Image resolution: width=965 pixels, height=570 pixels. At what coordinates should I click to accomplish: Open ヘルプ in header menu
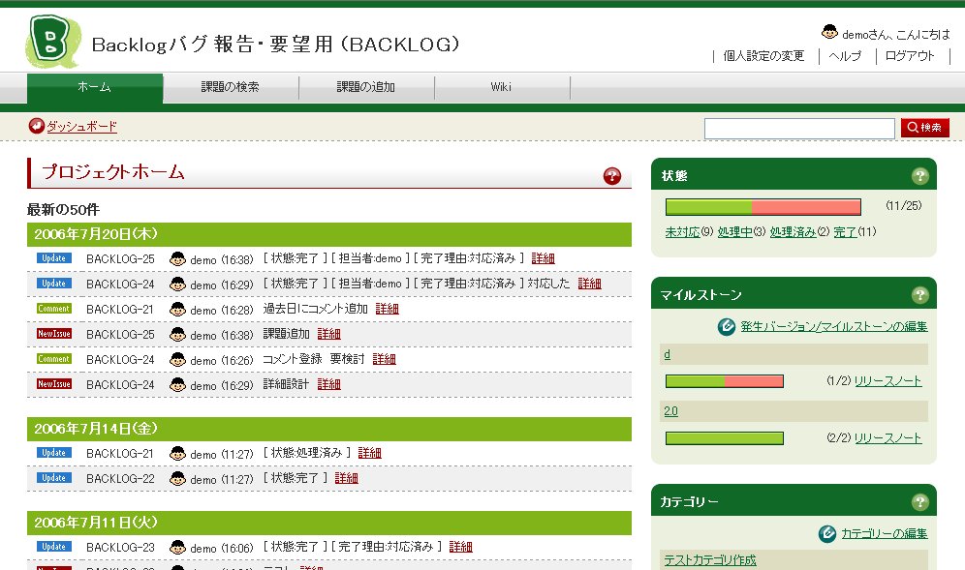(845, 56)
